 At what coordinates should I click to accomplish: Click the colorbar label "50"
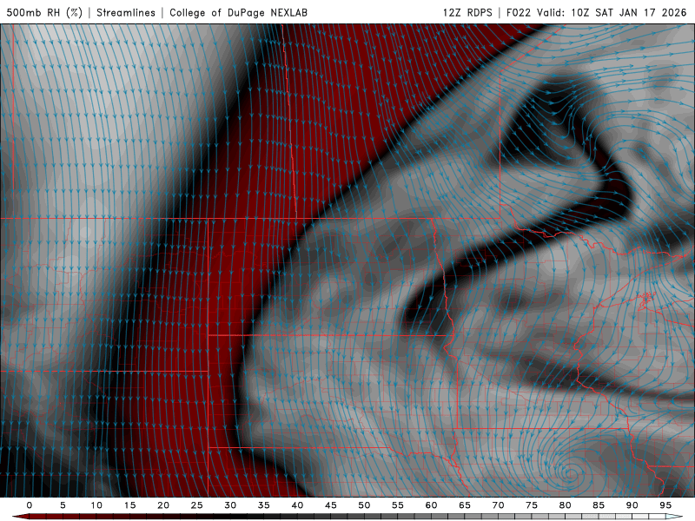[x=364, y=505]
